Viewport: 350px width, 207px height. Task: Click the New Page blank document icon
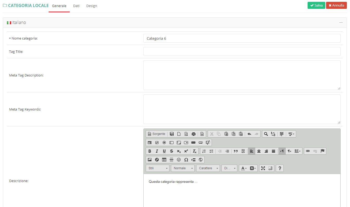[x=179, y=134]
